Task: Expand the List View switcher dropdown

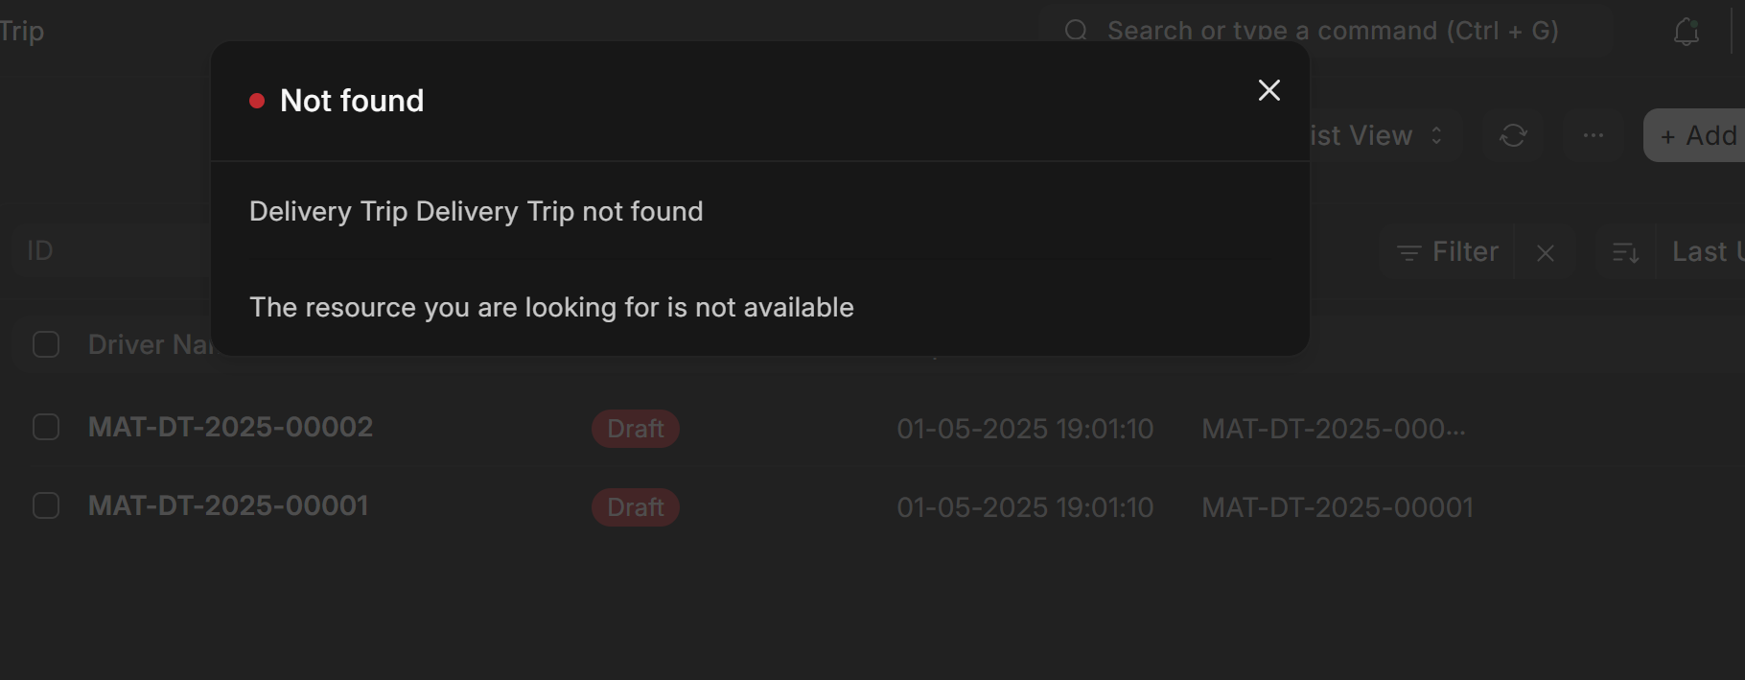Action: coord(1381,136)
